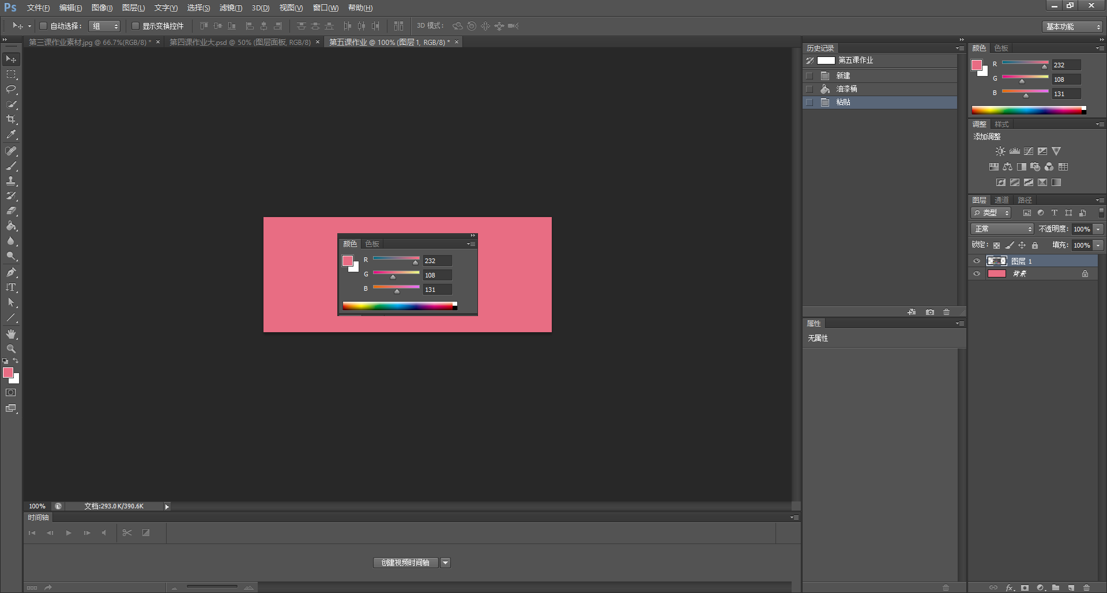Image resolution: width=1107 pixels, height=593 pixels.
Task: Select the Pen tool
Action: click(x=11, y=272)
